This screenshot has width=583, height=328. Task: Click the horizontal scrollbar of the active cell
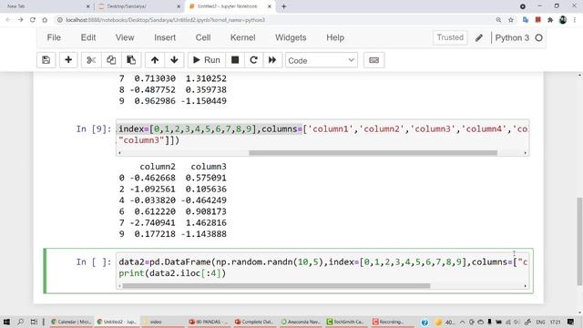click(276, 286)
